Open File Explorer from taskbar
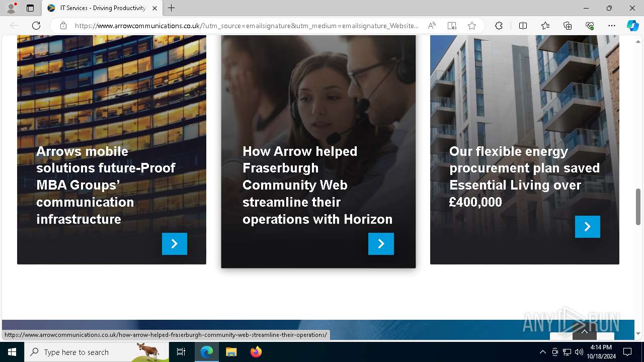Screen dimensions: 644x362 point(231,352)
